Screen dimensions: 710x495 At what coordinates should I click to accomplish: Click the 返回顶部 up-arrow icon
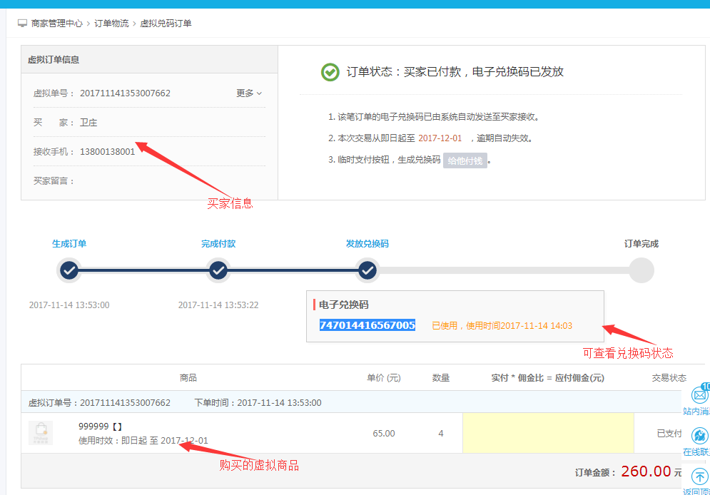(700, 476)
